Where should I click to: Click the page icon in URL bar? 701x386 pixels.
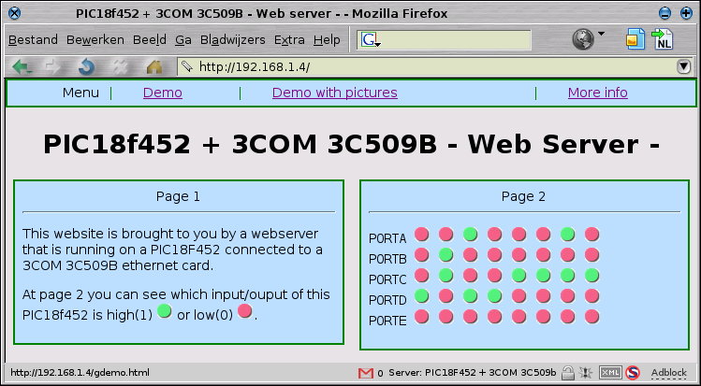(187, 67)
